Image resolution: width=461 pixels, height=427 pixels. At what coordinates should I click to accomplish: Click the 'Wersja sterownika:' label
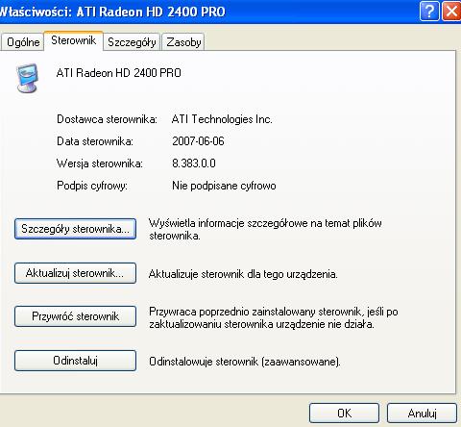[x=100, y=163]
